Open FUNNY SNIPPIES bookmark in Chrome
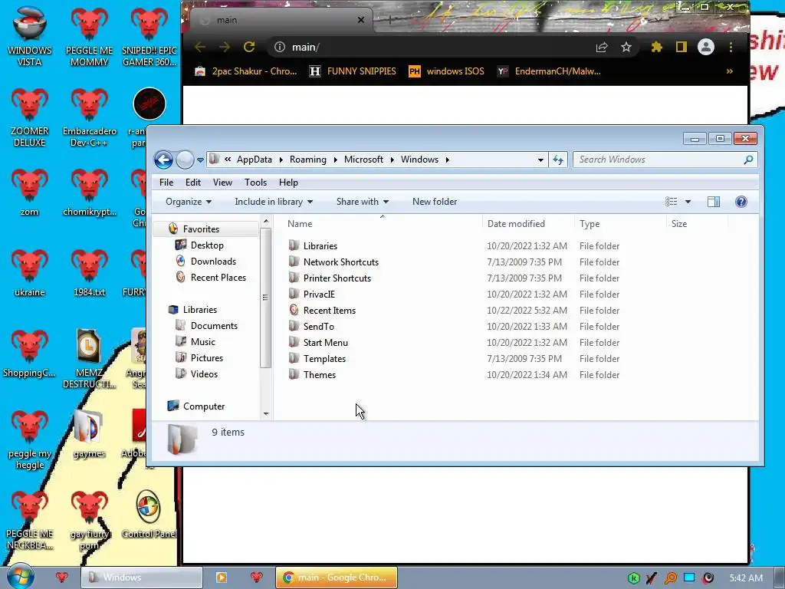 click(353, 71)
